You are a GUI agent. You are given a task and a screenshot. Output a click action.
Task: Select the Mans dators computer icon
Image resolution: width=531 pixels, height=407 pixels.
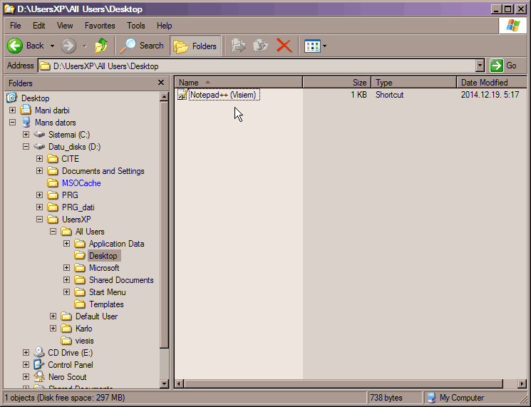pyautogui.click(x=26, y=122)
